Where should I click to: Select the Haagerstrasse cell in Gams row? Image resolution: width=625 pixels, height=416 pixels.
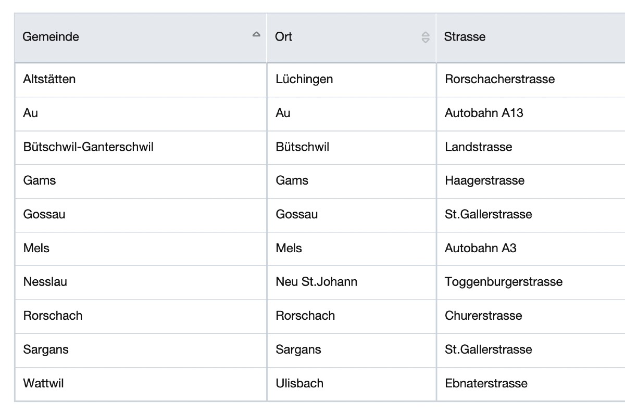coord(484,180)
